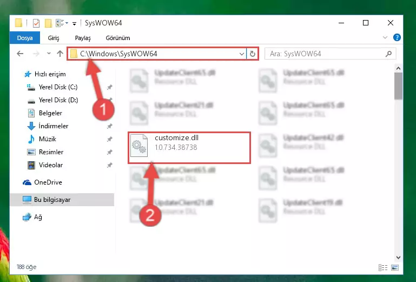Select OneDrive in the navigation pane

click(x=48, y=182)
